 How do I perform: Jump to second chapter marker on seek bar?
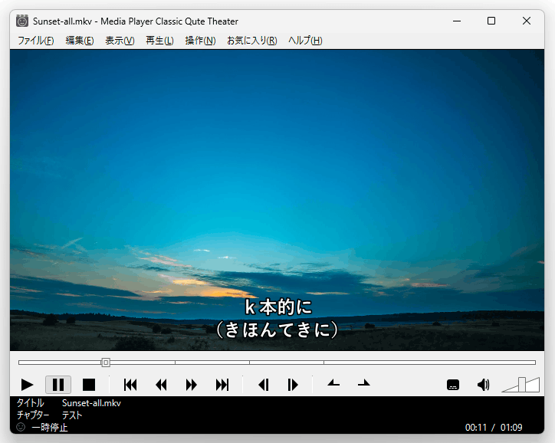(176, 363)
